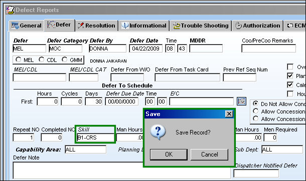Click the Capability Area field showing ALL
This screenshot has height=181, width=306.
pyautogui.click(x=85, y=149)
